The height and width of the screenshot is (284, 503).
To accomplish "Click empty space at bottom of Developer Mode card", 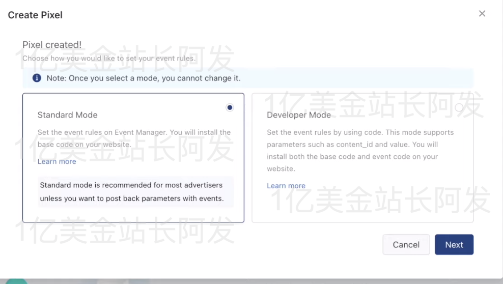I will pos(362,209).
